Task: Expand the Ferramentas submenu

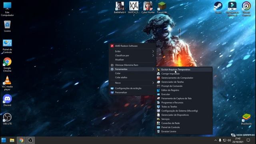Action: (x=132, y=69)
